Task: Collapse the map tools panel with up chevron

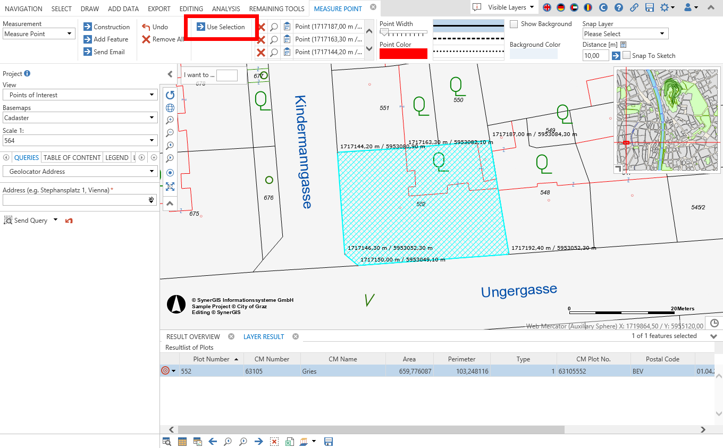Action: click(x=170, y=203)
